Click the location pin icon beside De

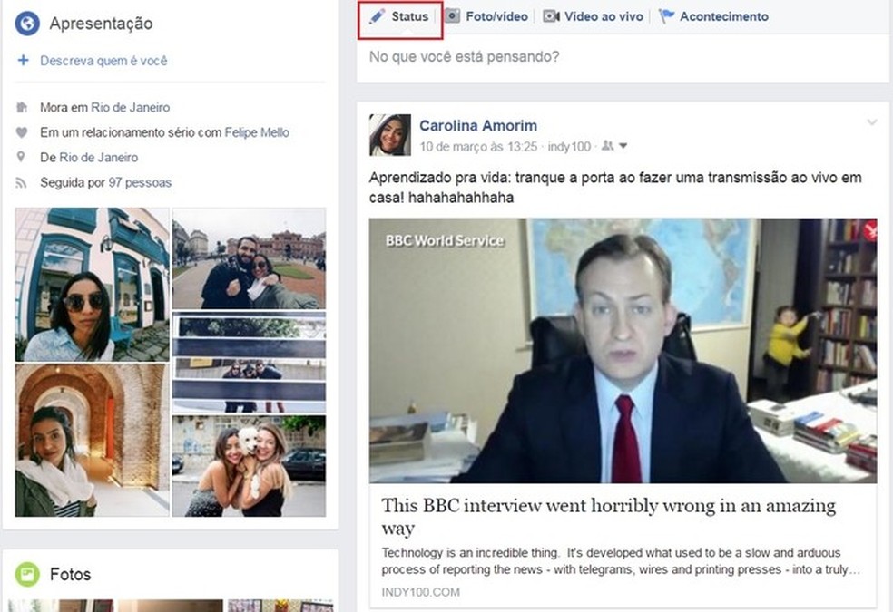[x=21, y=157]
